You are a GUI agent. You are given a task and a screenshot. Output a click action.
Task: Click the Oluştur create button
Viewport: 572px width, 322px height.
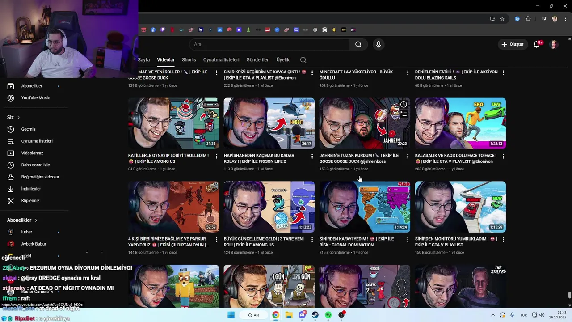tap(512, 44)
